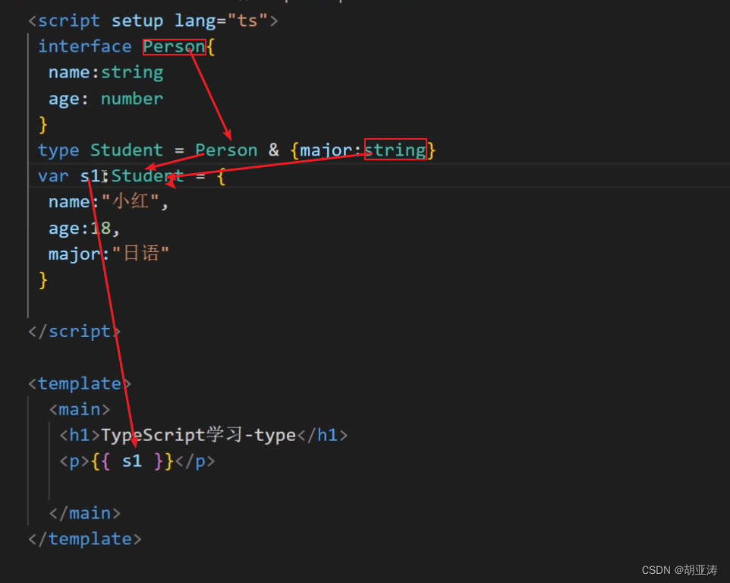730x583 pixels.
Task: Click 'major' inside the type Student braces
Action: coord(326,151)
